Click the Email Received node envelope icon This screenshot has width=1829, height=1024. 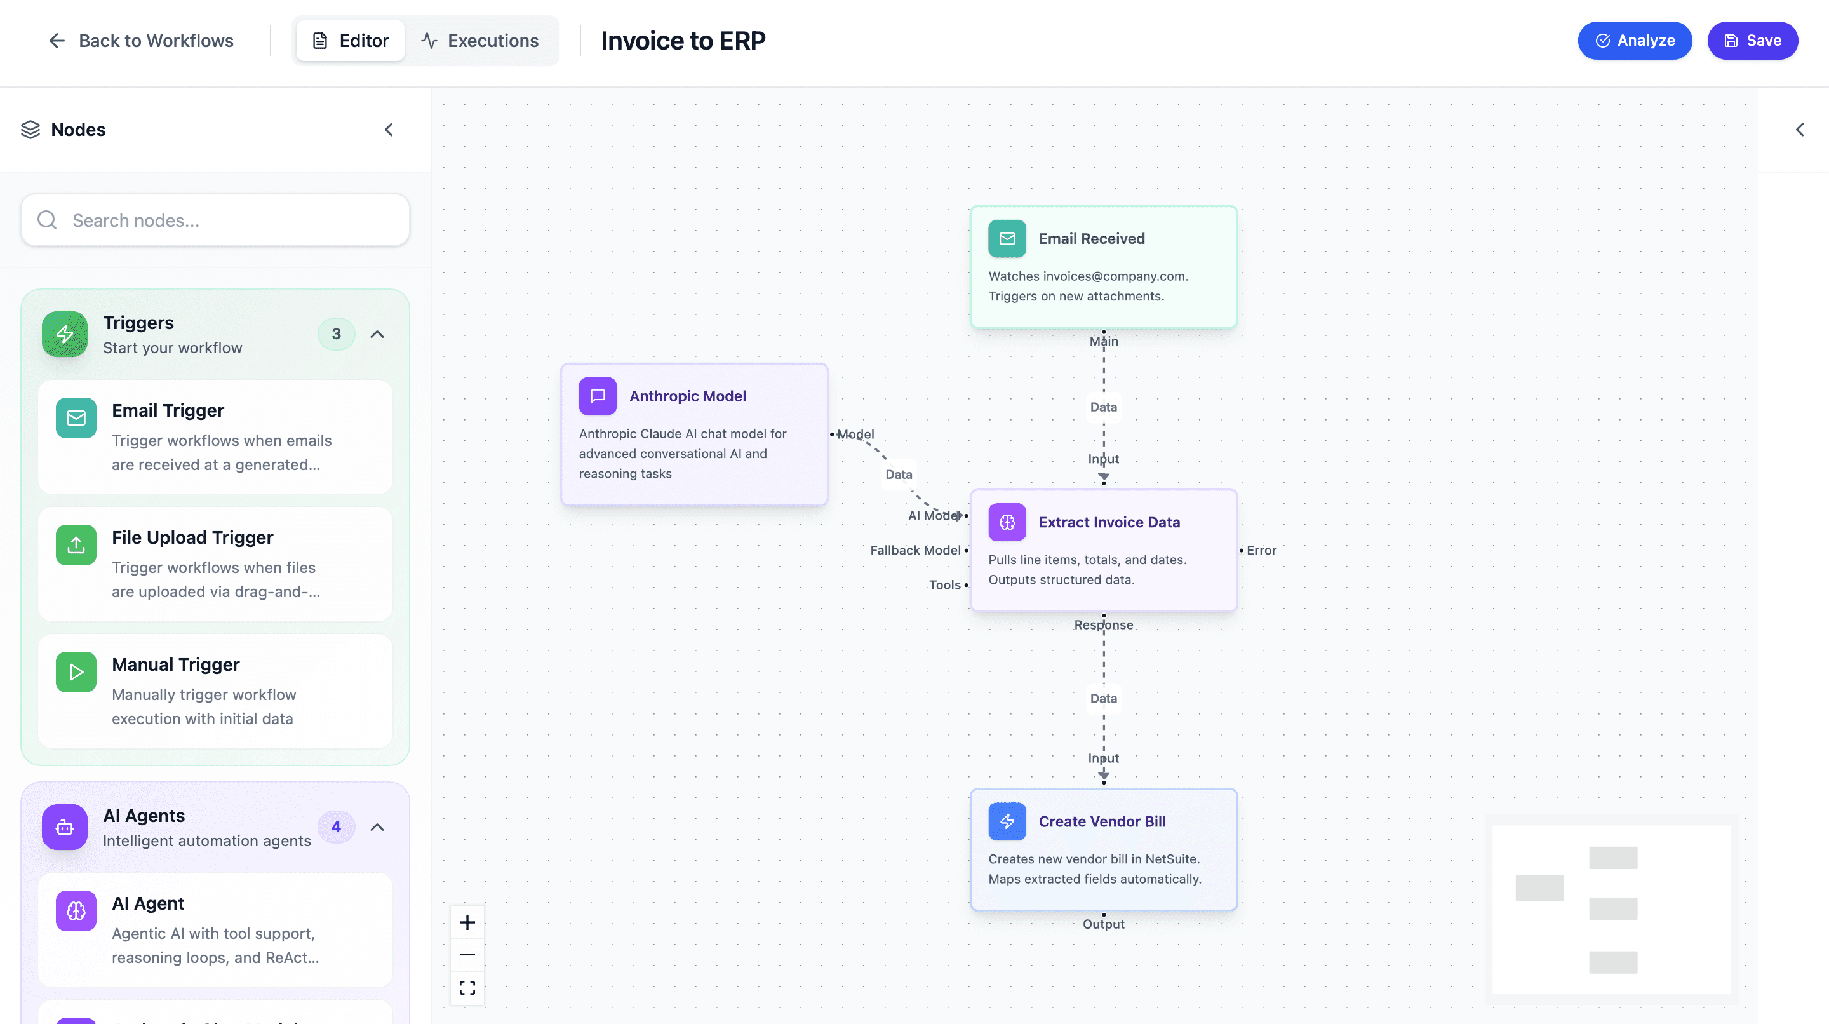tap(1007, 239)
